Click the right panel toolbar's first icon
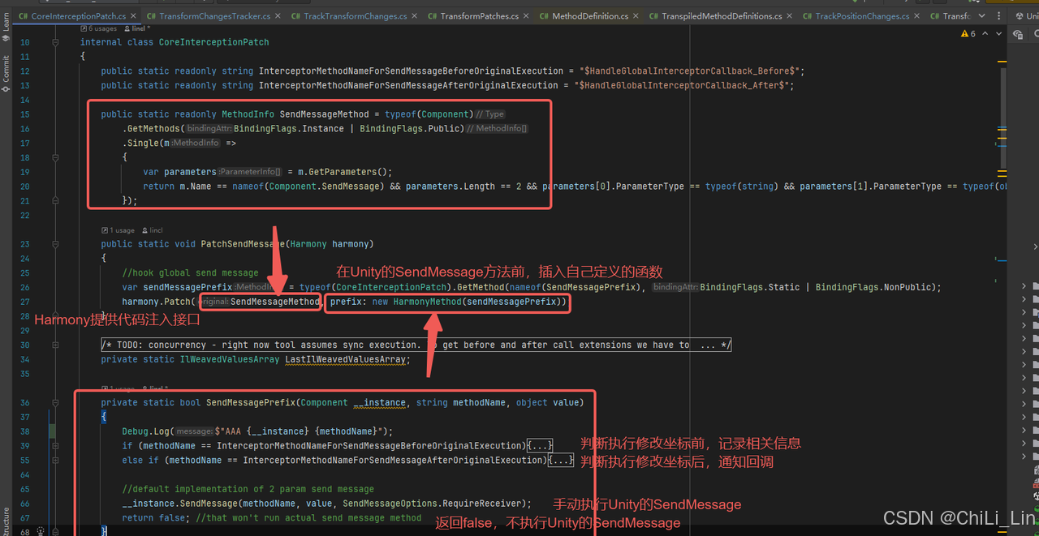 click(1018, 35)
